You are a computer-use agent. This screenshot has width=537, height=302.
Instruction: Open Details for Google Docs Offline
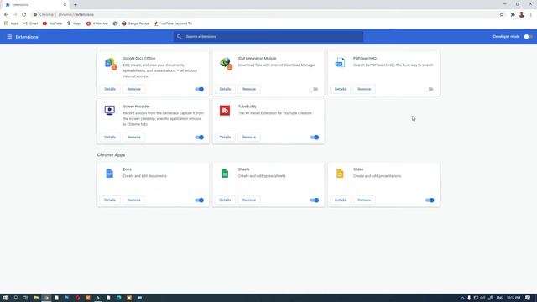[110, 89]
